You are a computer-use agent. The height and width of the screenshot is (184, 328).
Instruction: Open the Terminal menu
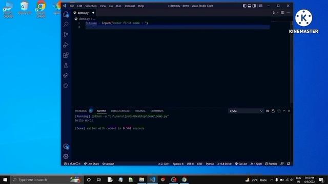point(130,6)
